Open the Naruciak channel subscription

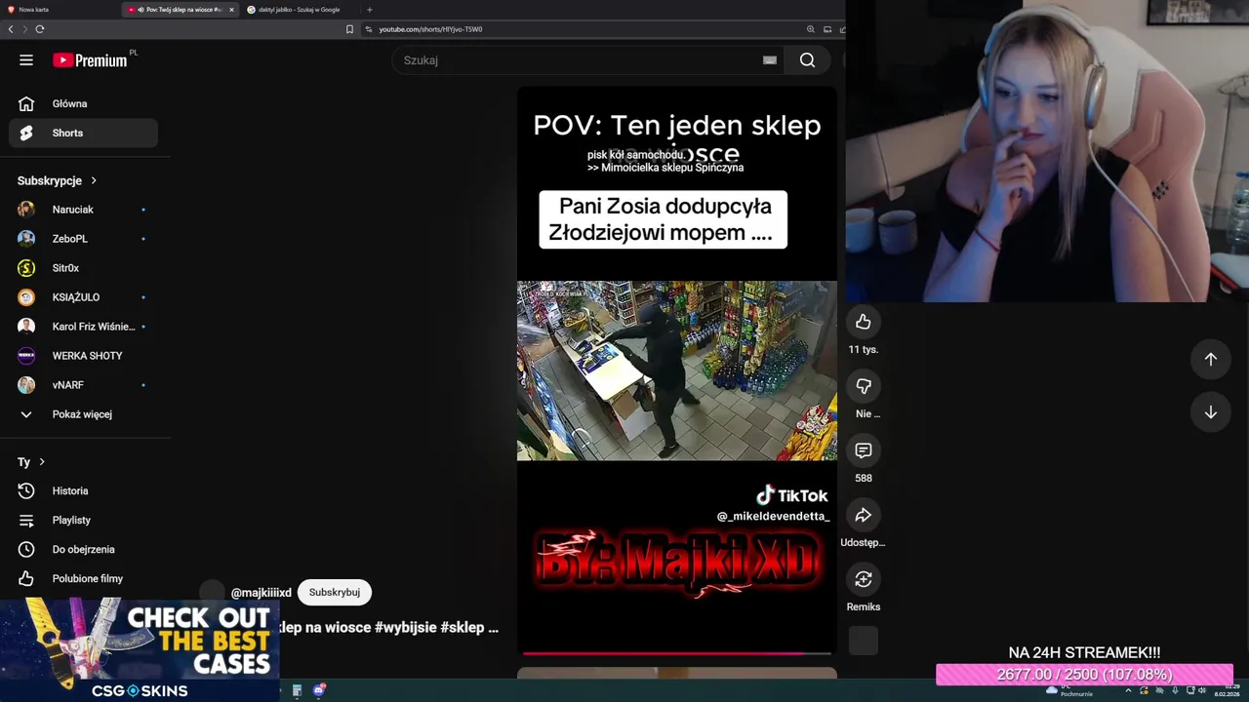[x=83, y=210]
